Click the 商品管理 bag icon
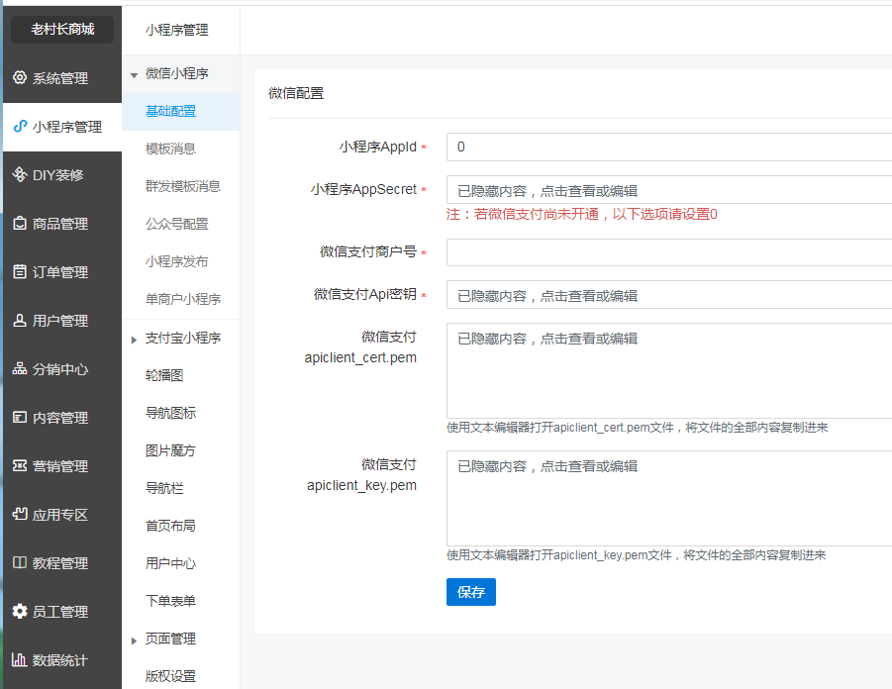The height and width of the screenshot is (689, 892). (20, 224)
